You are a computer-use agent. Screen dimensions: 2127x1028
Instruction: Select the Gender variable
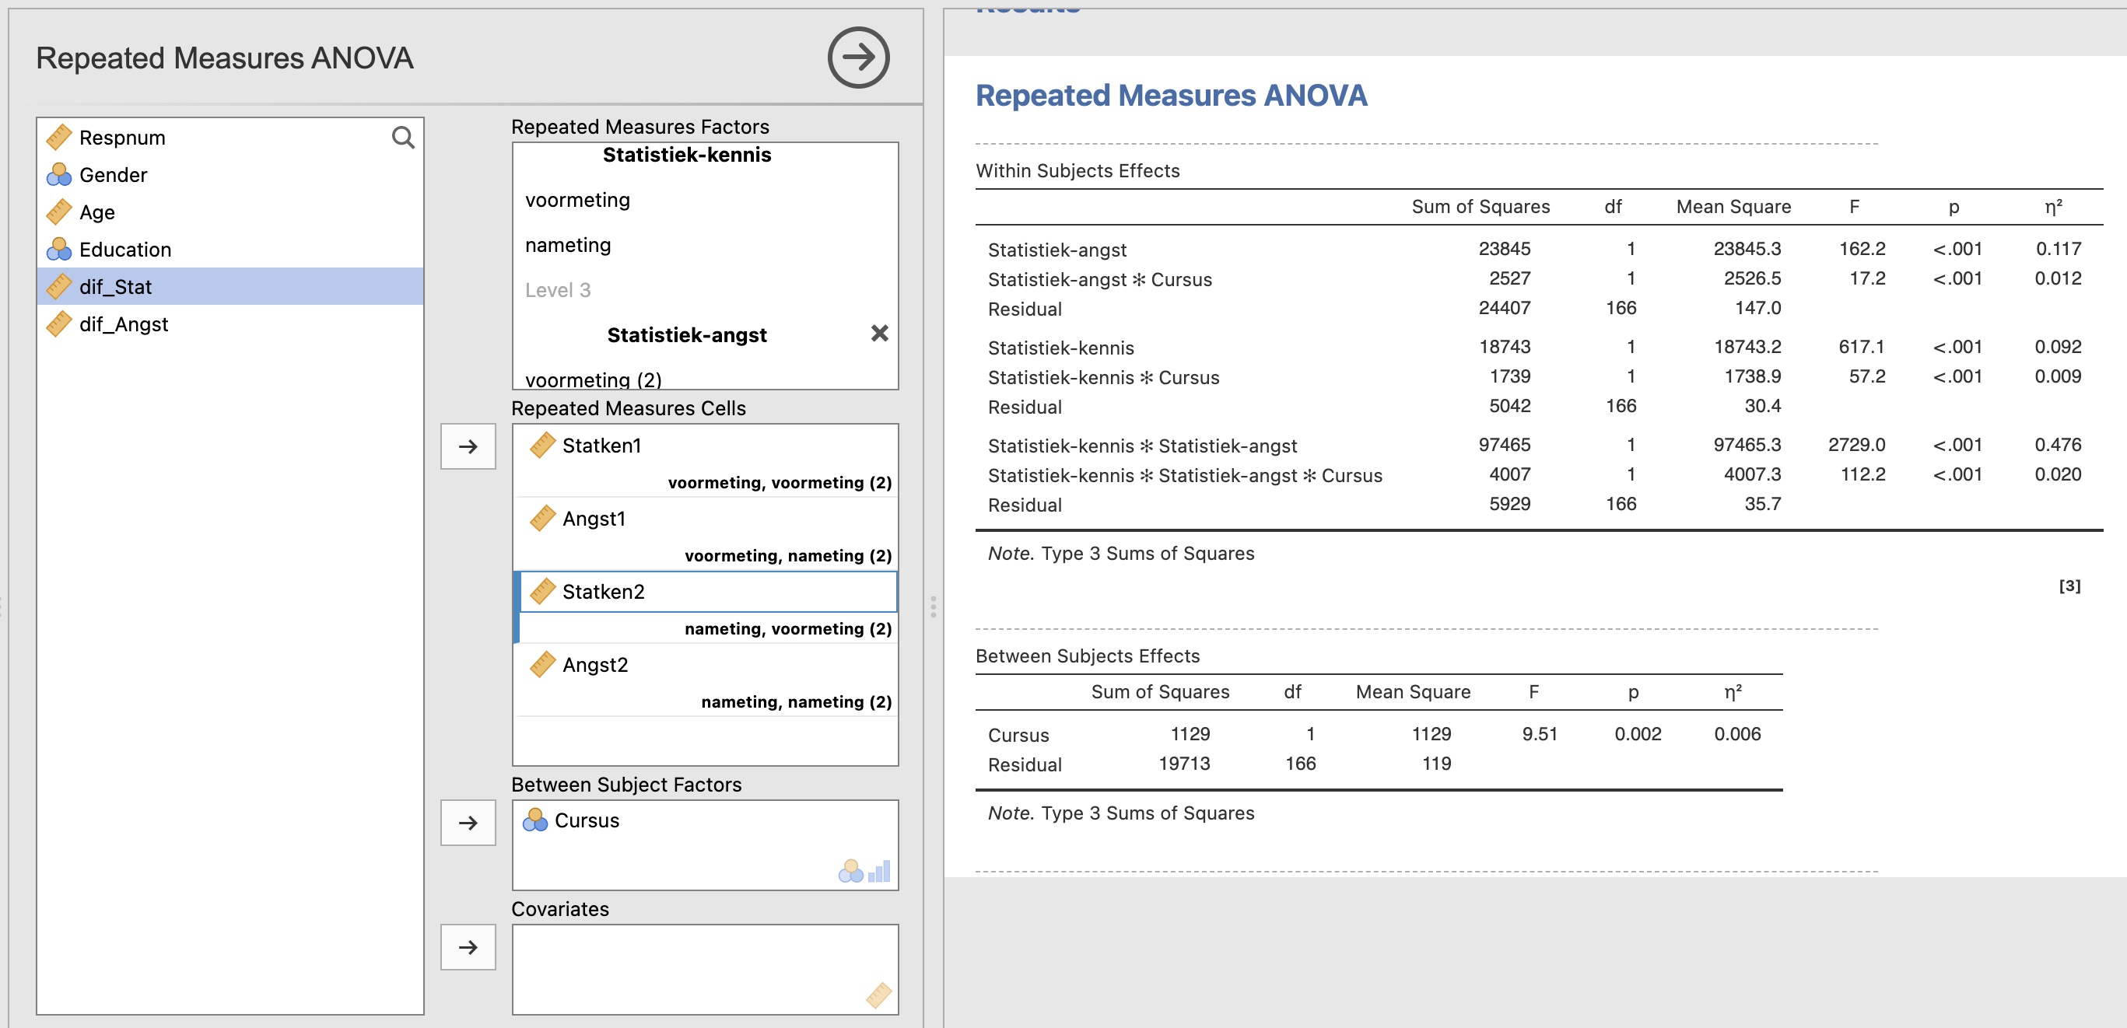pos(113,175)
